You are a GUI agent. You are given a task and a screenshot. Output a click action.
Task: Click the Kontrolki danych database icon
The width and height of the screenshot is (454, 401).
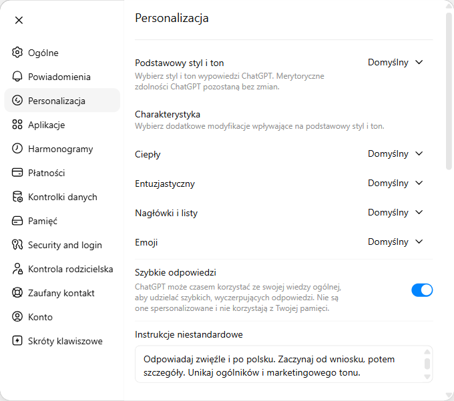pos(17,196)
